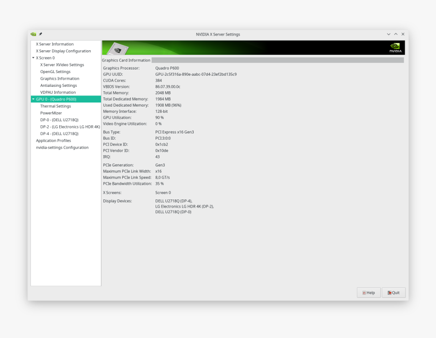Screen dimensions: 436x338
Task: Click PCI Express x16 Gen3 bus type
Action: click(x=174, y=132)
